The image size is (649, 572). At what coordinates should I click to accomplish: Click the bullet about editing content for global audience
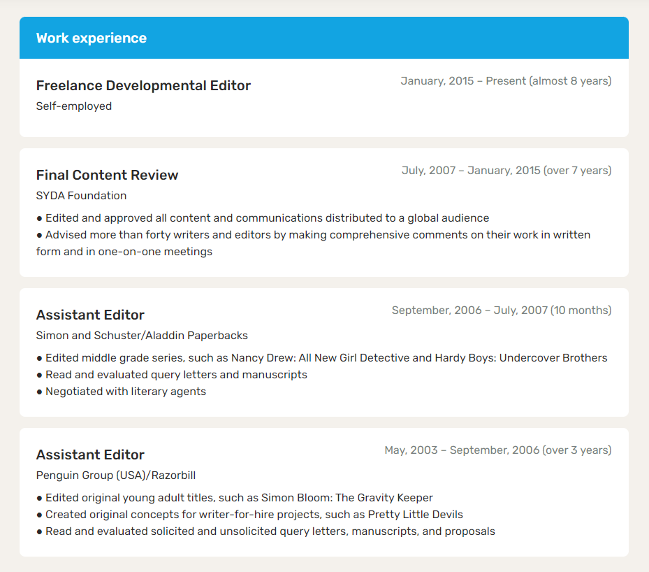pyautogui.click(x=263, y=218)
